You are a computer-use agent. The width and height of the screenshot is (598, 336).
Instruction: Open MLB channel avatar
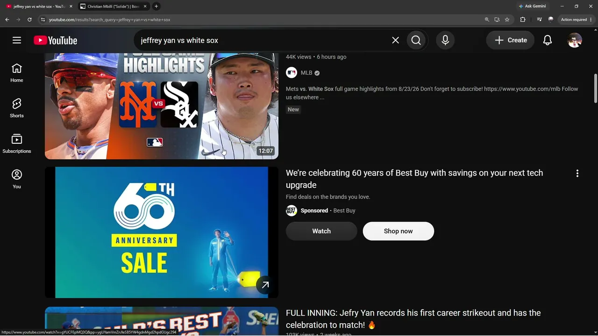[292, 73]
